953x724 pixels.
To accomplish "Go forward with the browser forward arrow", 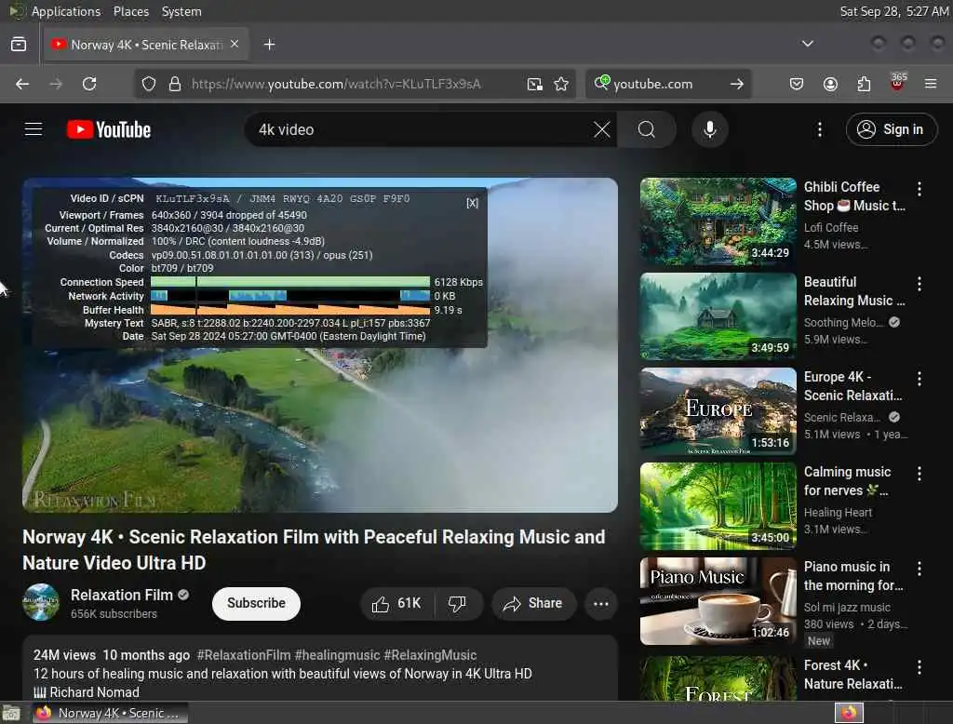I will (56, 84).
